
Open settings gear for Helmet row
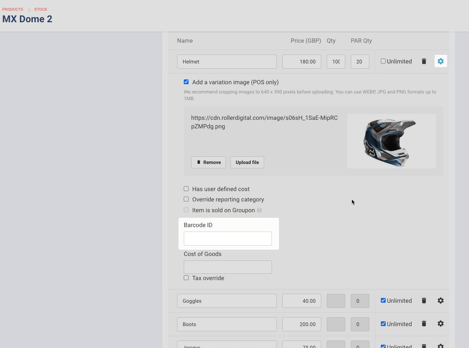tap(440, 61)
